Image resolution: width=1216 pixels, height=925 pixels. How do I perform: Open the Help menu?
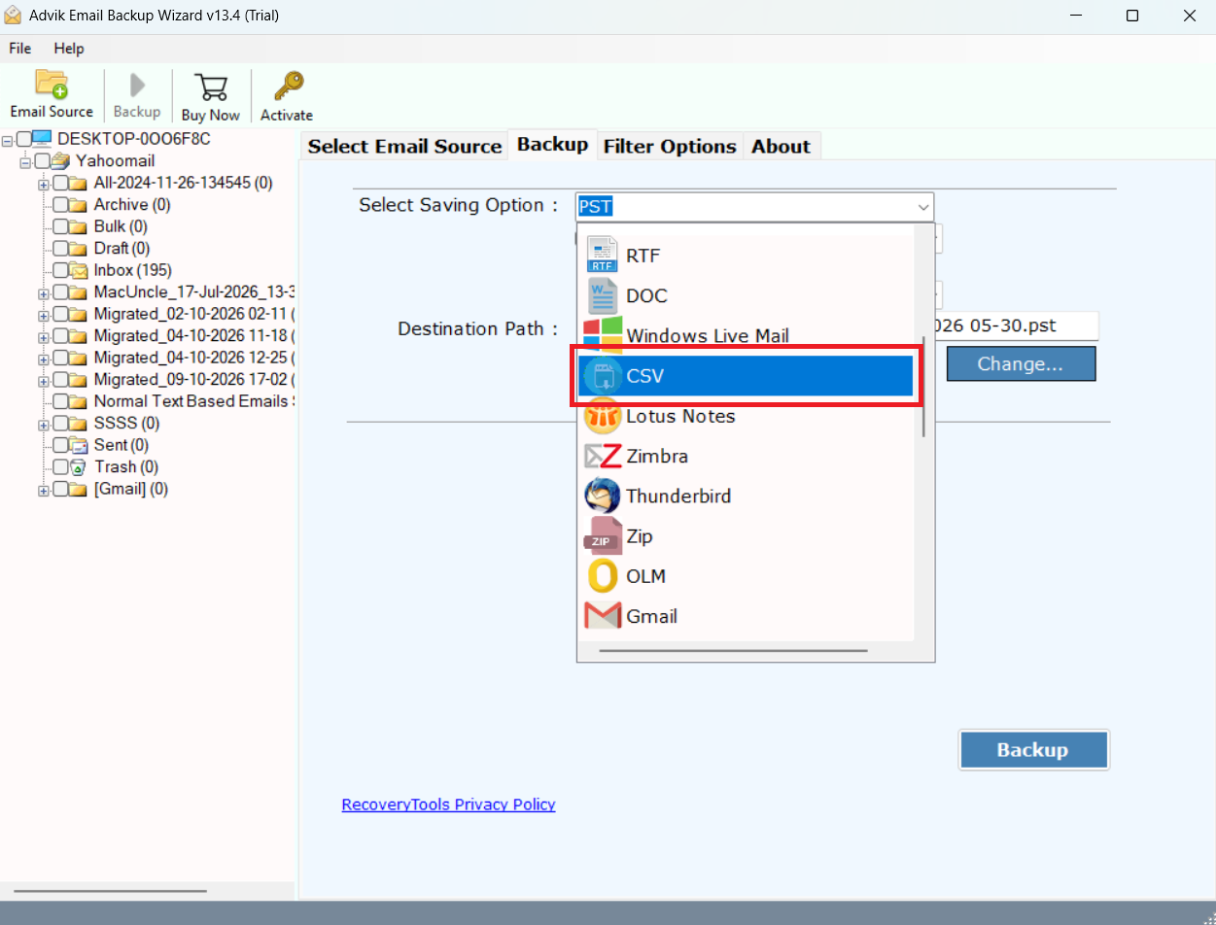tap(69, 49)
